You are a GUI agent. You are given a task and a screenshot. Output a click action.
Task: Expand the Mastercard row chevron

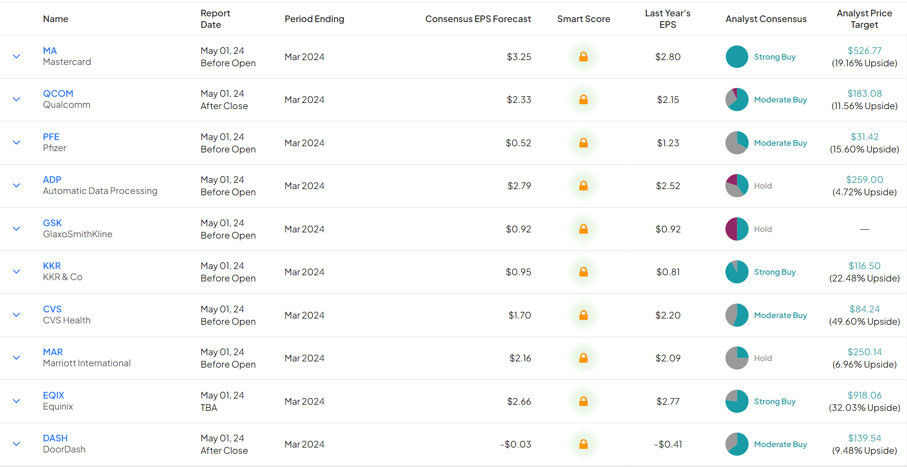pos(16,57)
